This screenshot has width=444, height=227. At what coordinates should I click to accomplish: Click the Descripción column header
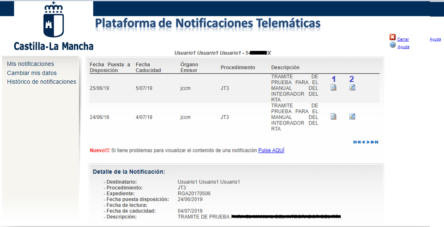285,67
